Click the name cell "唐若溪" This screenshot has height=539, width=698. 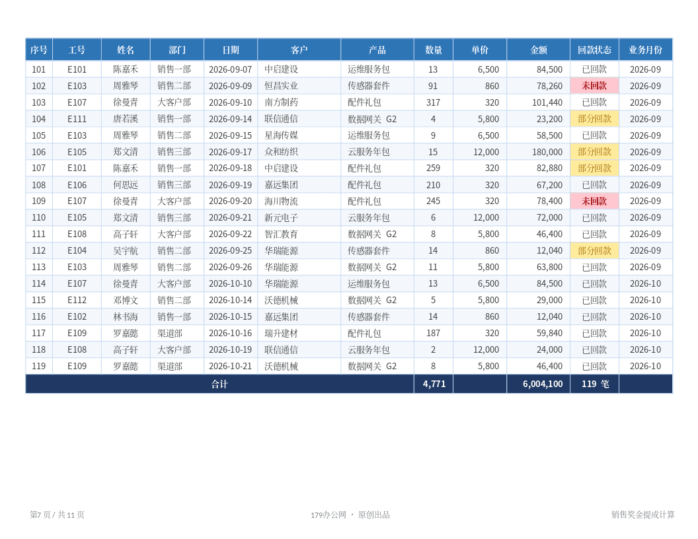coord(126,119)
